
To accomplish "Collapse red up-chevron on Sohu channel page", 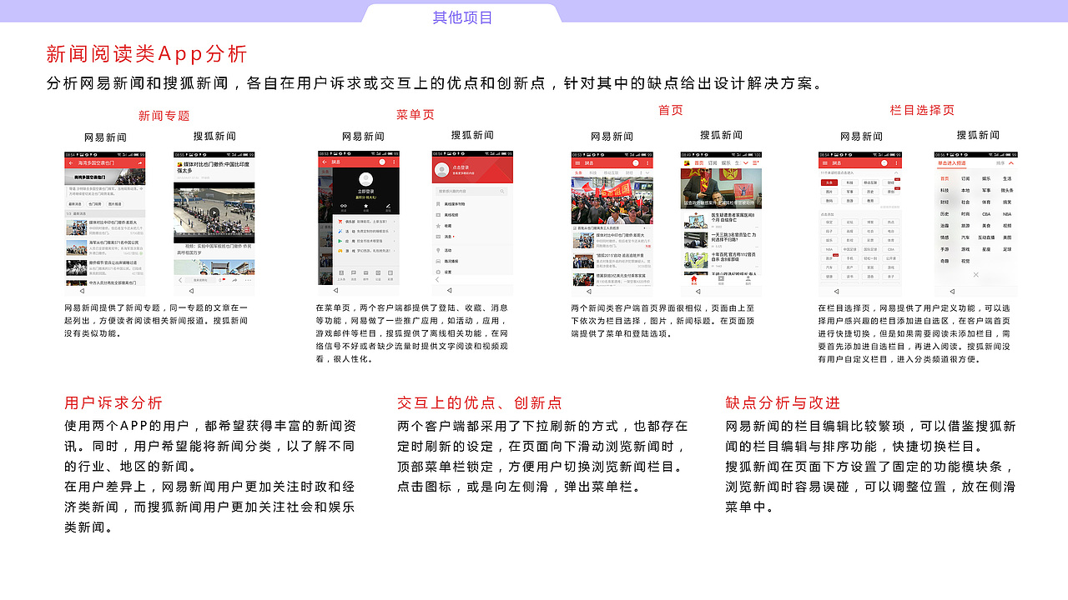I will coord(1010,163).
